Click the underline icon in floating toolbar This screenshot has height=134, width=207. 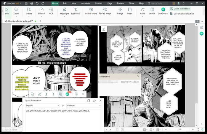coord(46,94)
